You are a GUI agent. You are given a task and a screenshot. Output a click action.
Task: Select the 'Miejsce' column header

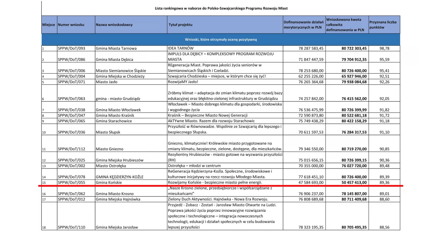[x=48, y=25]
